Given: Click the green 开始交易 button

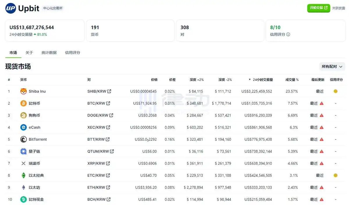Looking at the screenshot, I should 318,8.
